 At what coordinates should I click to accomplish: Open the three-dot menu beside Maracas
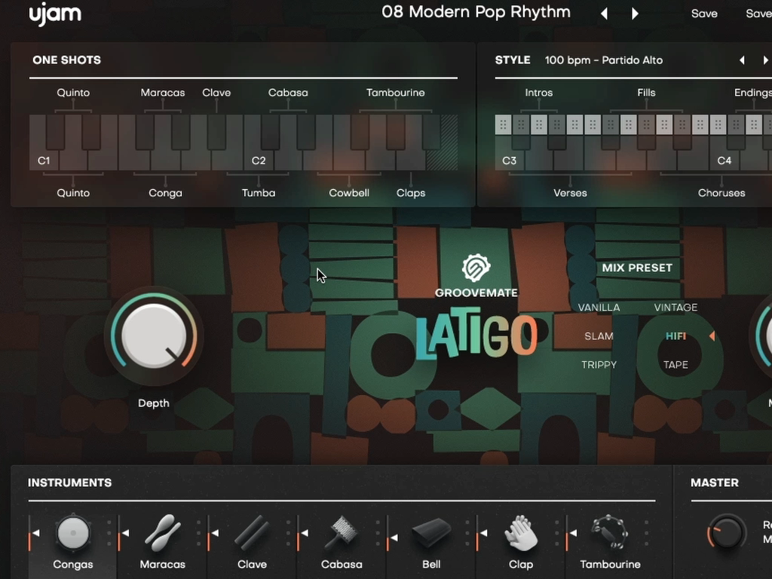199,533
